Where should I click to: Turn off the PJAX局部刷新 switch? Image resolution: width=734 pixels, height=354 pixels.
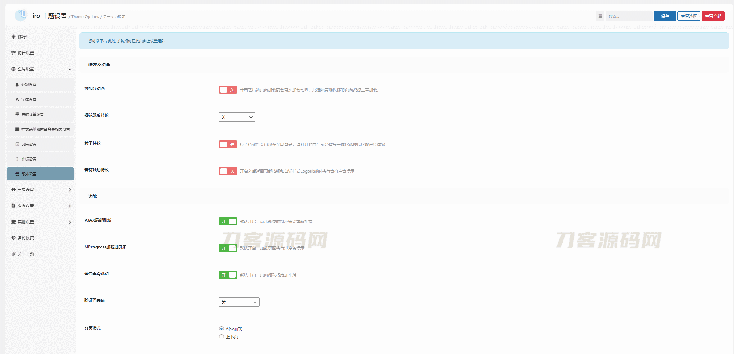[228, 221]
